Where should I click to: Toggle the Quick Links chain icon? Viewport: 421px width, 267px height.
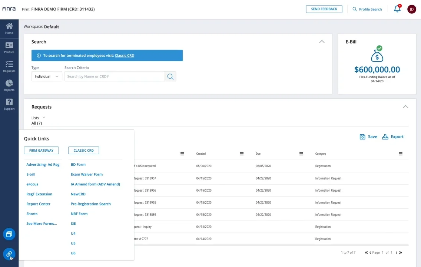tap(9, 254)
